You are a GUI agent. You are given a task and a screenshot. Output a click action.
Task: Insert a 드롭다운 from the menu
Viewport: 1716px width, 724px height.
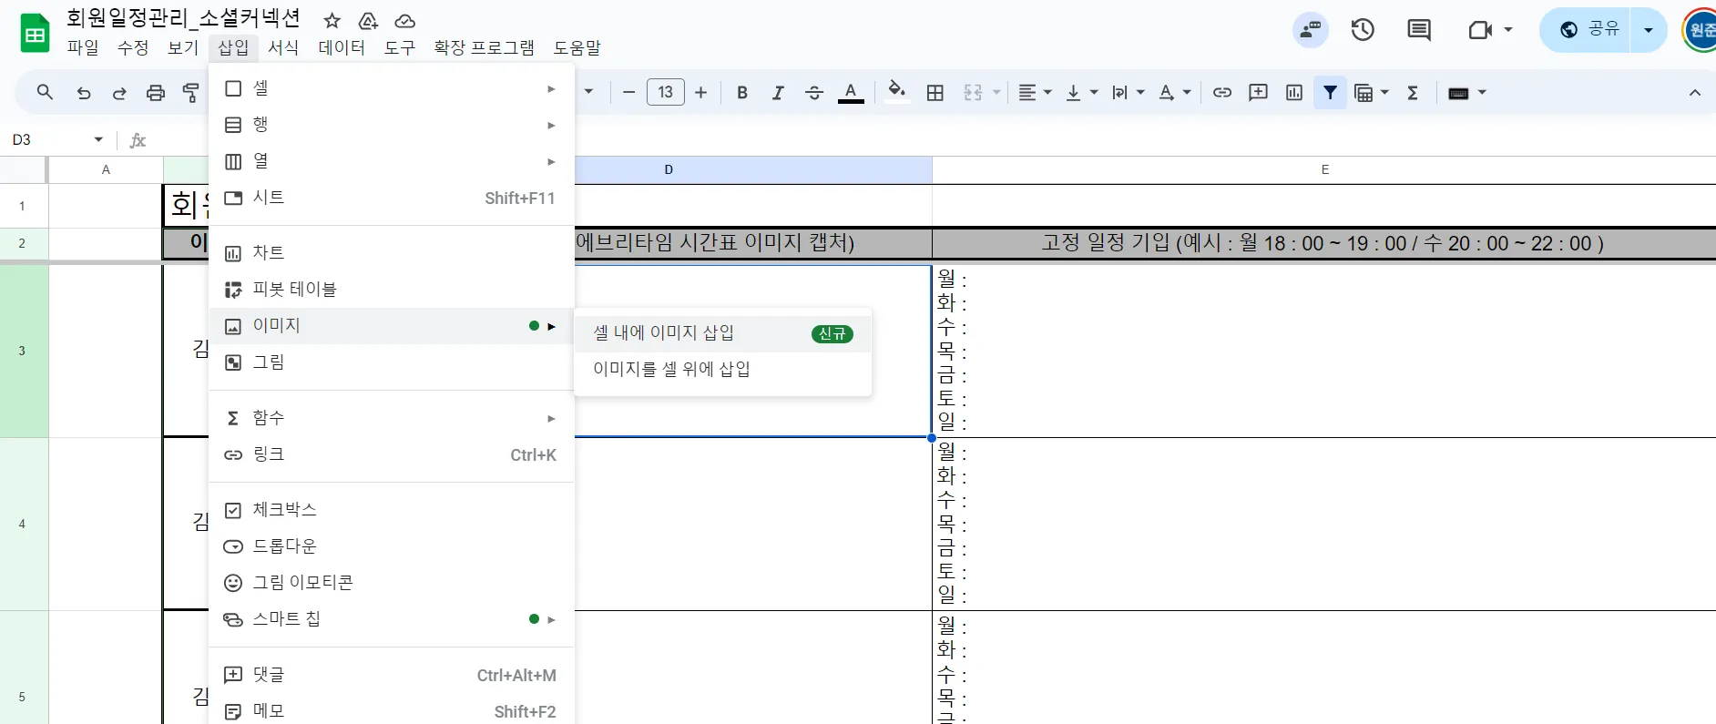[x=392, y=546]
